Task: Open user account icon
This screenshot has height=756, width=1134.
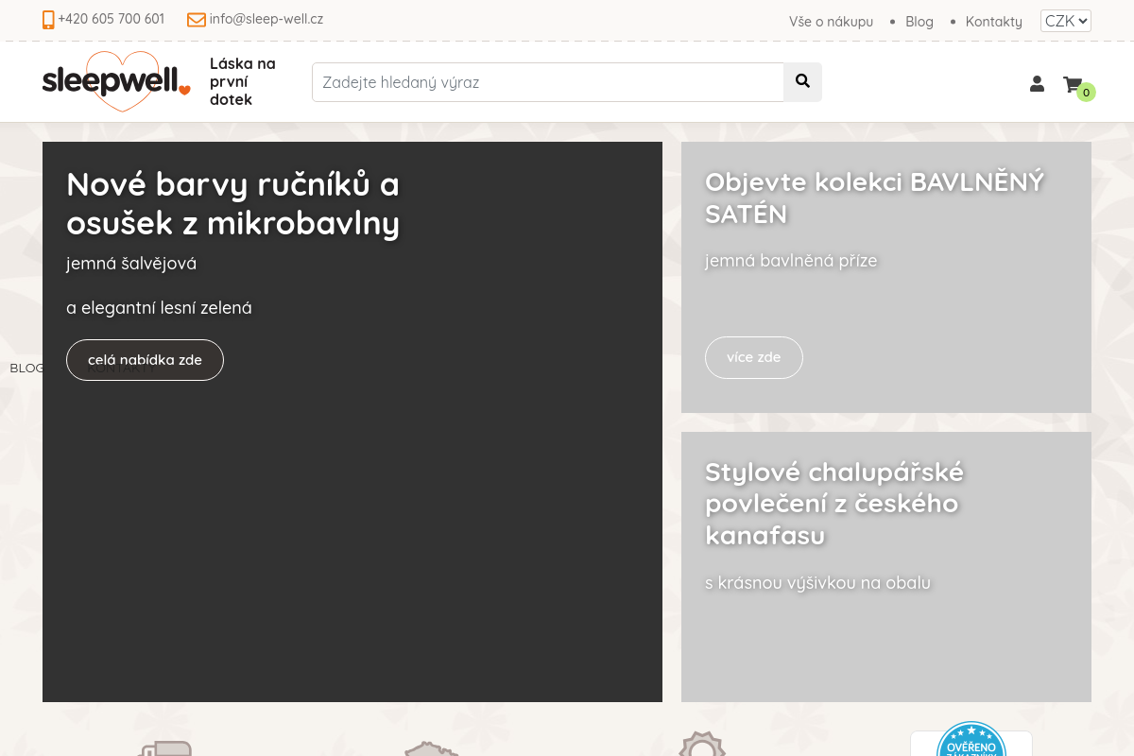Action: (x=1037, y=84)
